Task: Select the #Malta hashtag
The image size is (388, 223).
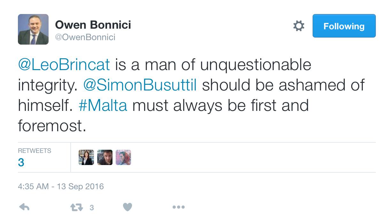Action: tap(103, 105)
